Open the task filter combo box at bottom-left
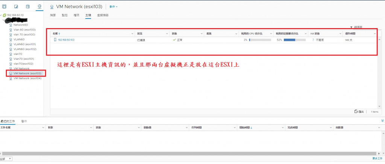 point(6,159)
